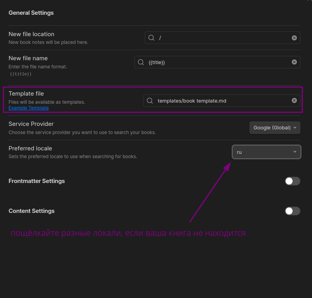Focus the {{title}} file name input
312x298 pixels.
[217, 62]
